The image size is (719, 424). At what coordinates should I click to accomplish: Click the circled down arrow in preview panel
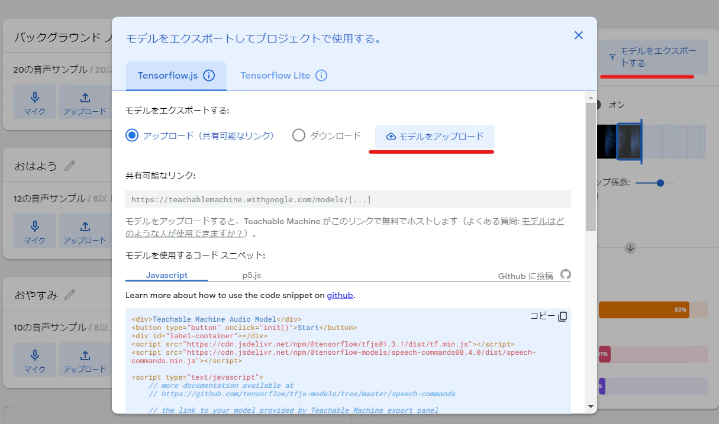click(x=630, y=248)
